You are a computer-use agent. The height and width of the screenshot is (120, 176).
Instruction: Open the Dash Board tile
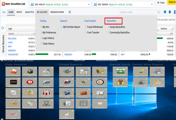coord(100,103)
